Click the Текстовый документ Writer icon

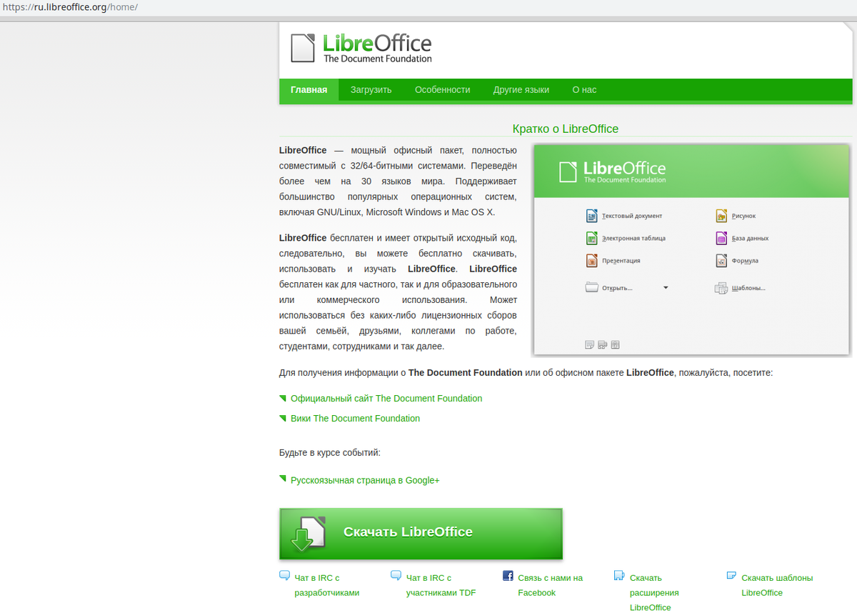[591, 216]
